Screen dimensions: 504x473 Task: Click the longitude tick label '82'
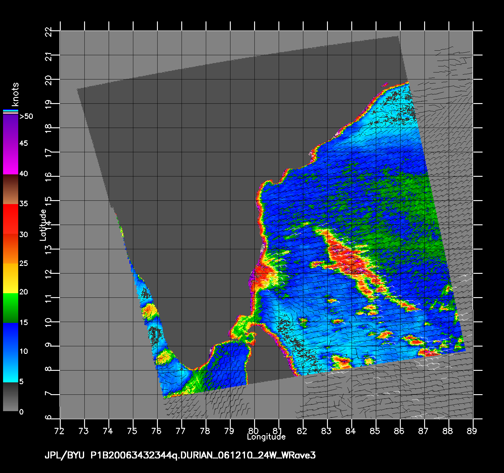click(302, 431)
